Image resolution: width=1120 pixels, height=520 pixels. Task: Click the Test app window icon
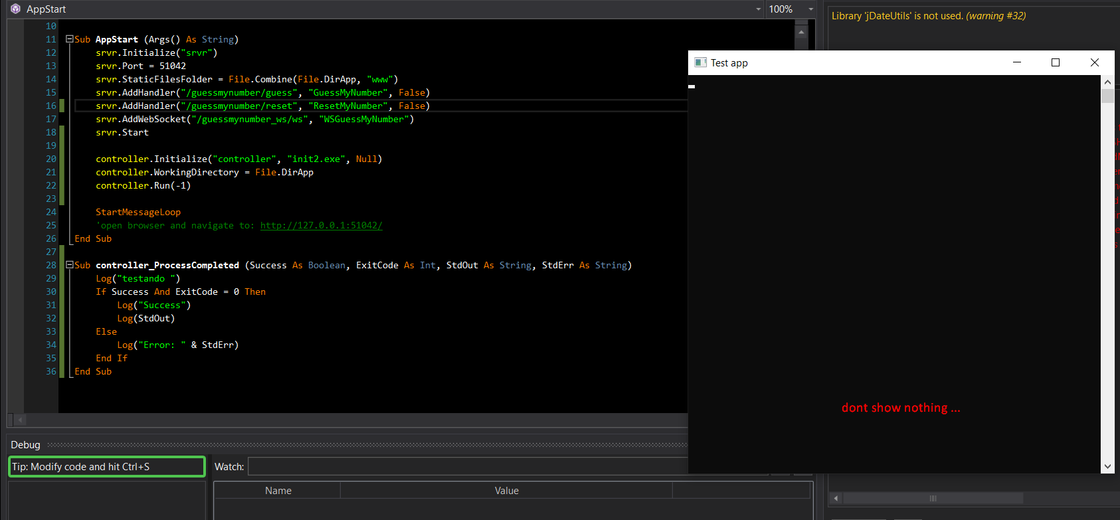(700, 62)
